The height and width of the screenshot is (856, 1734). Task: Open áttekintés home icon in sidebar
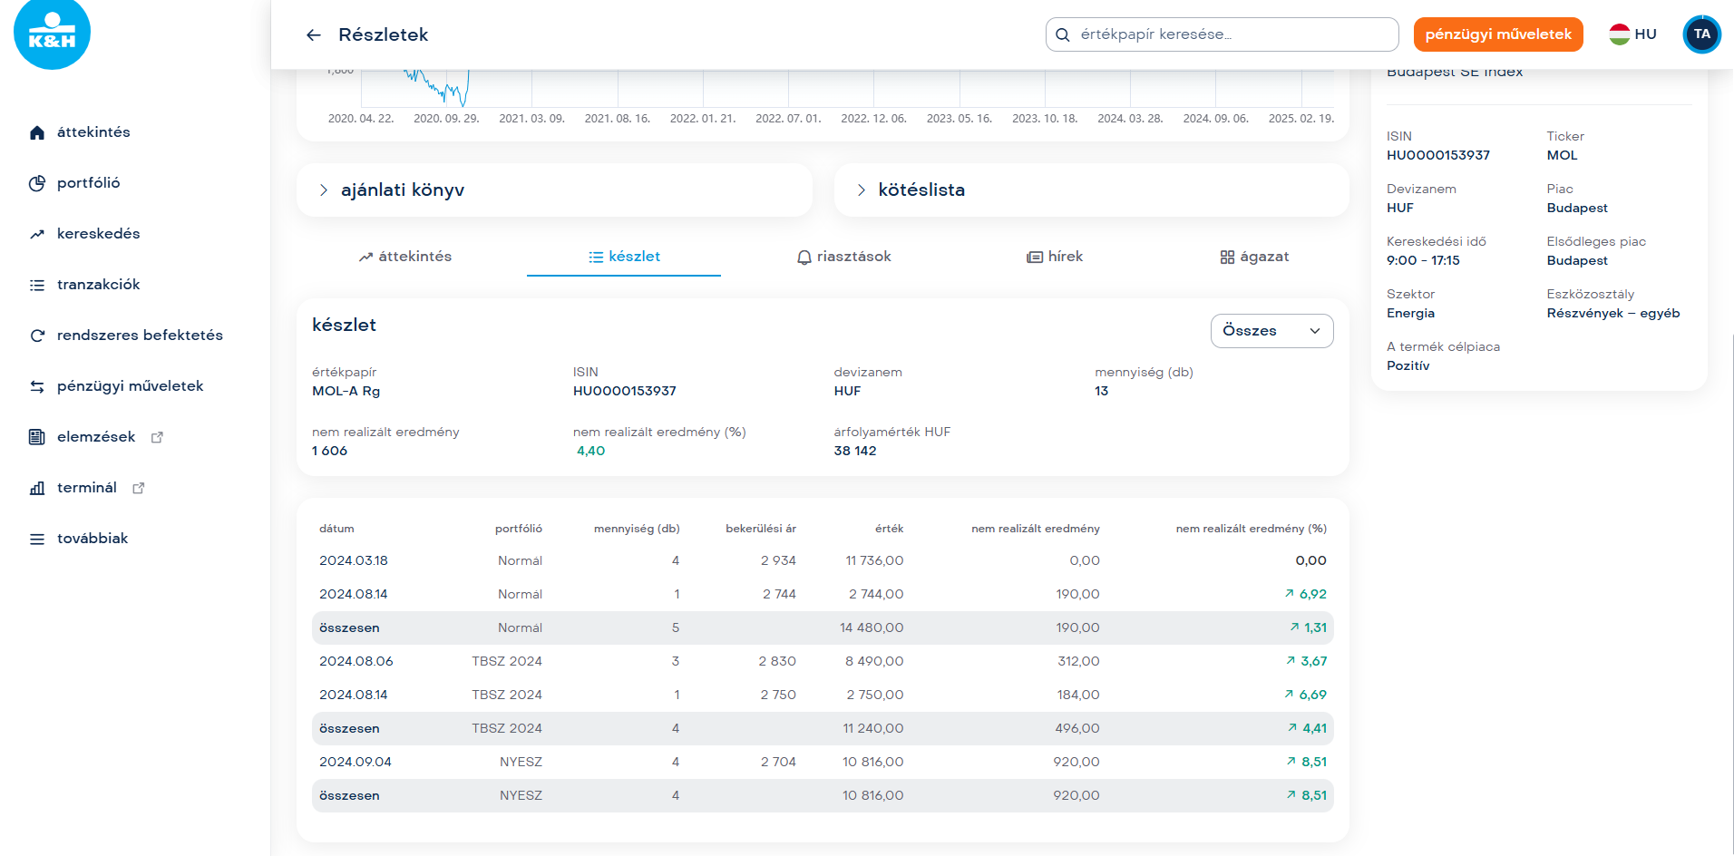point(37,132)
